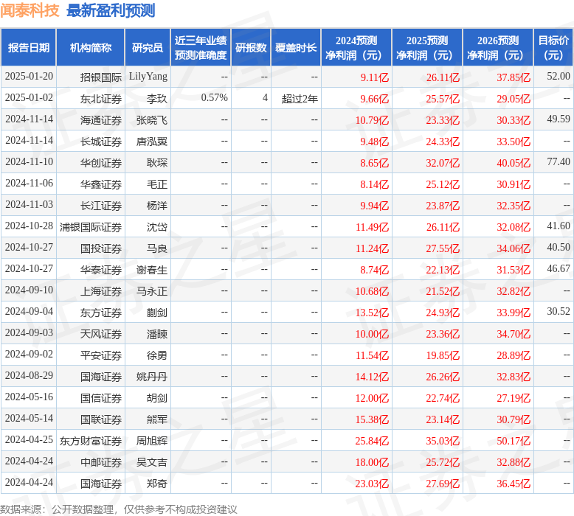The image size is (574, 516).
Task: Click accuracy value 0.57%
Action: tap(214, 97)
